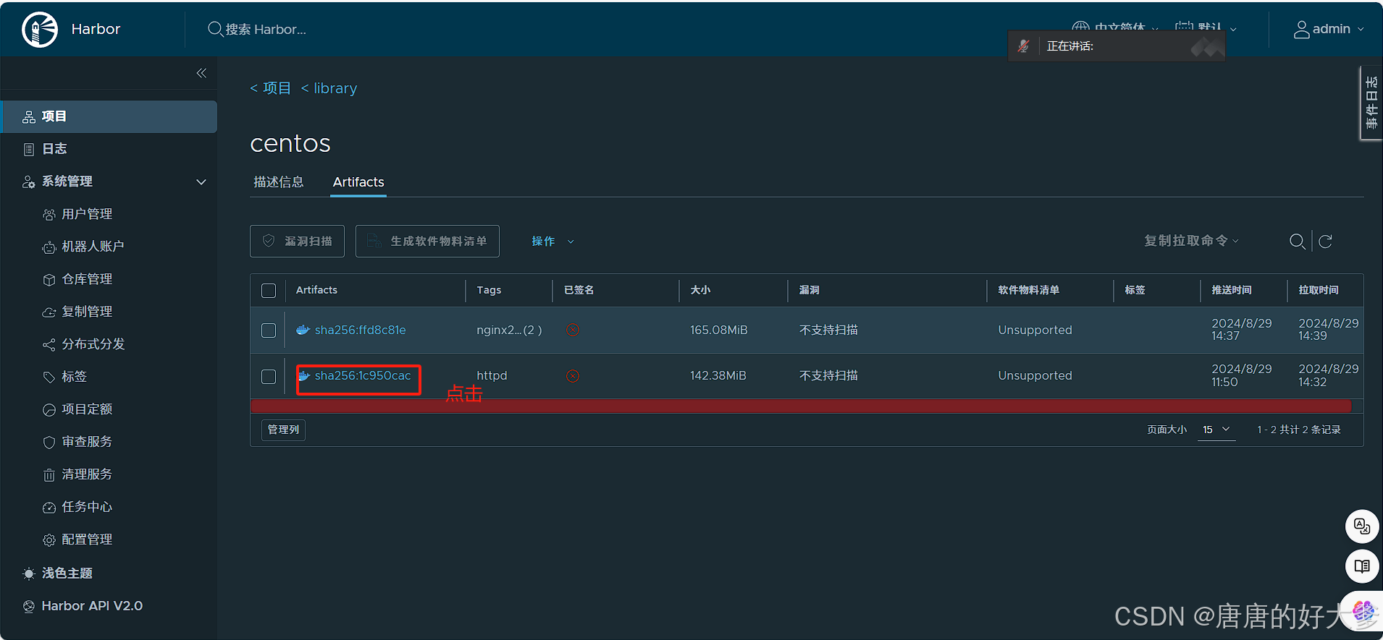
Task: Open 项目 in the sidebar menu
Action: tap(109, 116)
